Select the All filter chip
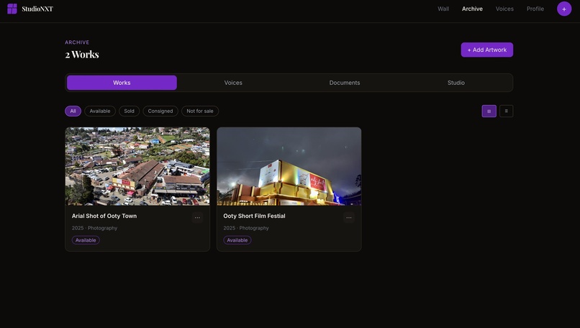This screenshot has width=580, height=328. (73, 111)
